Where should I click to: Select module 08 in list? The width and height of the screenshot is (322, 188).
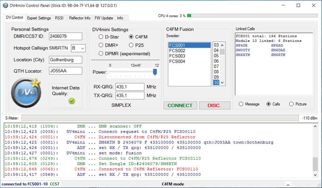(x=216, y=72)
